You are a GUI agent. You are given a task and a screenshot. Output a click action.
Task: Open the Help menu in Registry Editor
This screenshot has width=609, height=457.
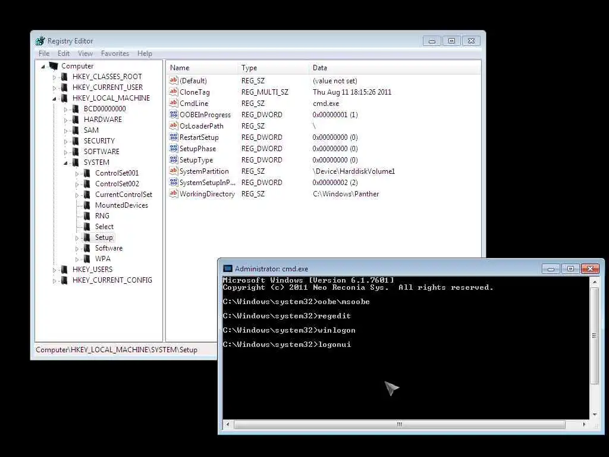145,54
